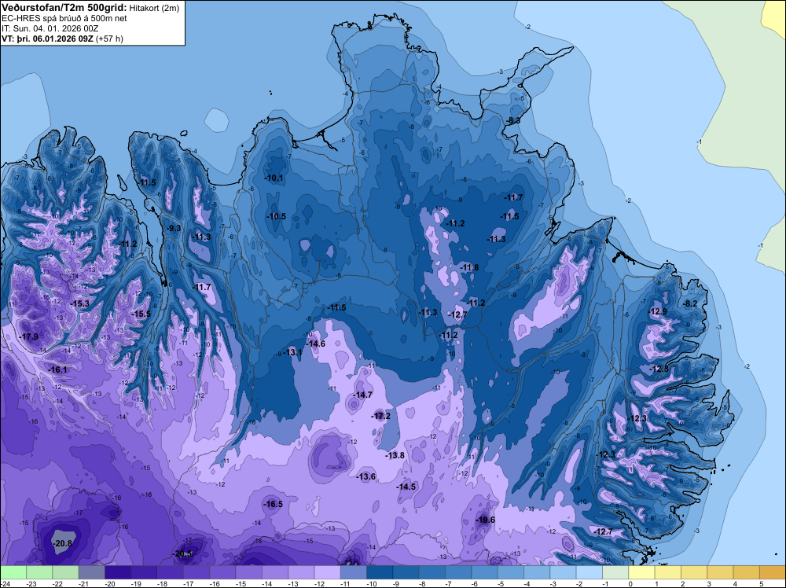
Task: Click the valid time 'VT: þri. 06.01.2026 09Z'
Action: [48, 38]
